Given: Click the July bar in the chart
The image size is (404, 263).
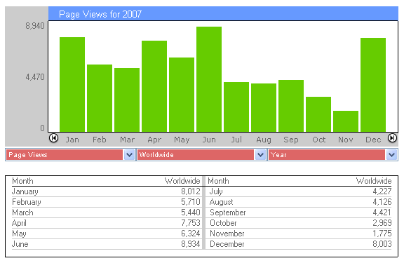Looking at the screenshot, I should pyautogui.click(x=236, y=107).
